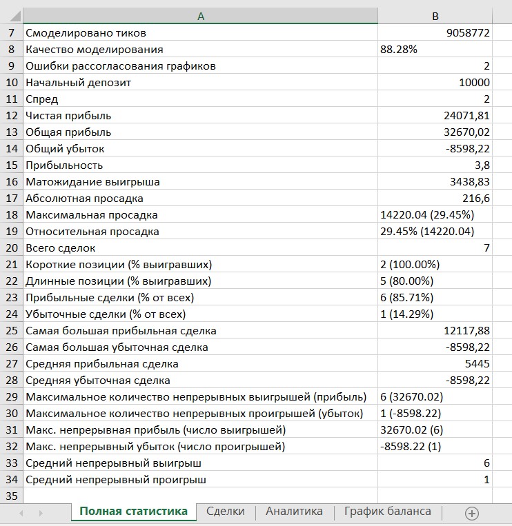This screenshot has height=526, width=512.
Task: Add a new sheet with the plus button
Action: 472,513
